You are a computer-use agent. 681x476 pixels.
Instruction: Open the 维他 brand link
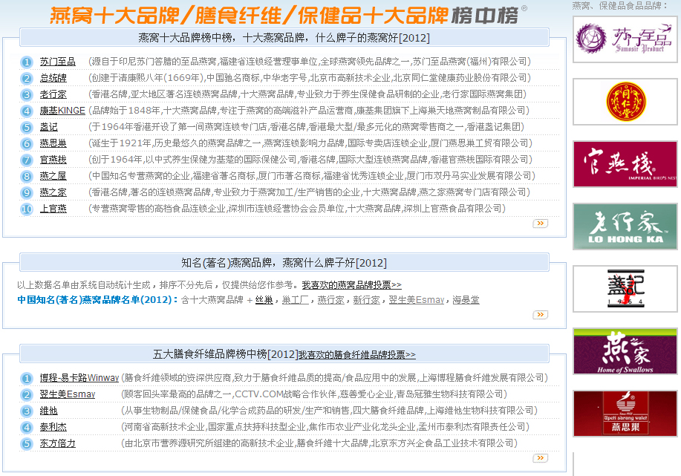[49, 411]
